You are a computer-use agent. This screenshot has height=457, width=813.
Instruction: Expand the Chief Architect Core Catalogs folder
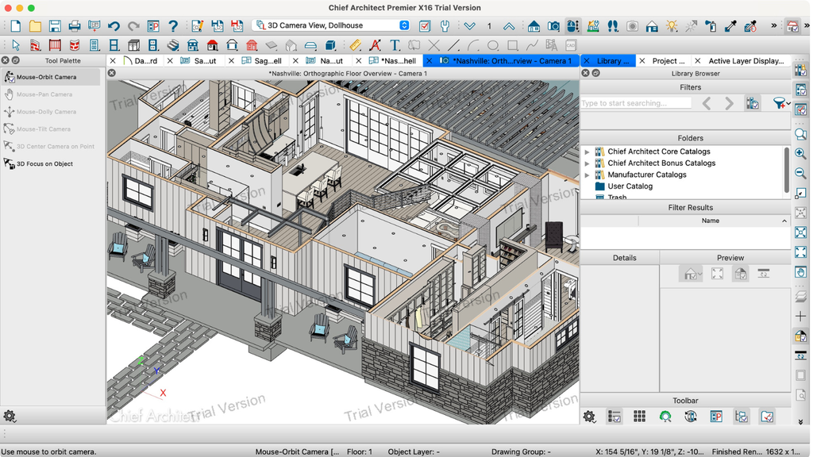pos(585,151)
